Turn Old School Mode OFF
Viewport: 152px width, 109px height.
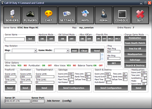tap(72, 39)
